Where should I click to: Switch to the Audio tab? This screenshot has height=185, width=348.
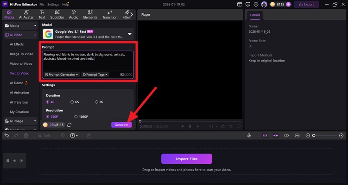click(74, 14)
